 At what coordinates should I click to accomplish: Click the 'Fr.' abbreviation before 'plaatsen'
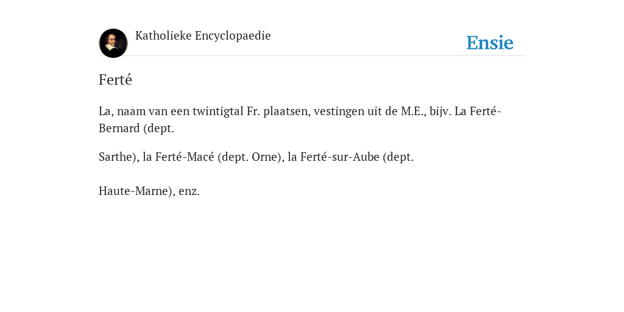(253, 112)
